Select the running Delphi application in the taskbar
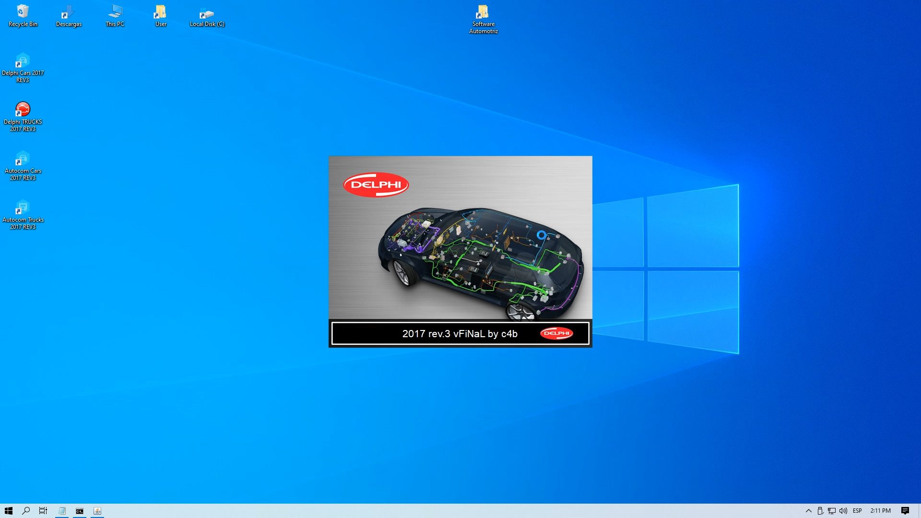This screenshot has width=921, height=518. tap(97, 510)
